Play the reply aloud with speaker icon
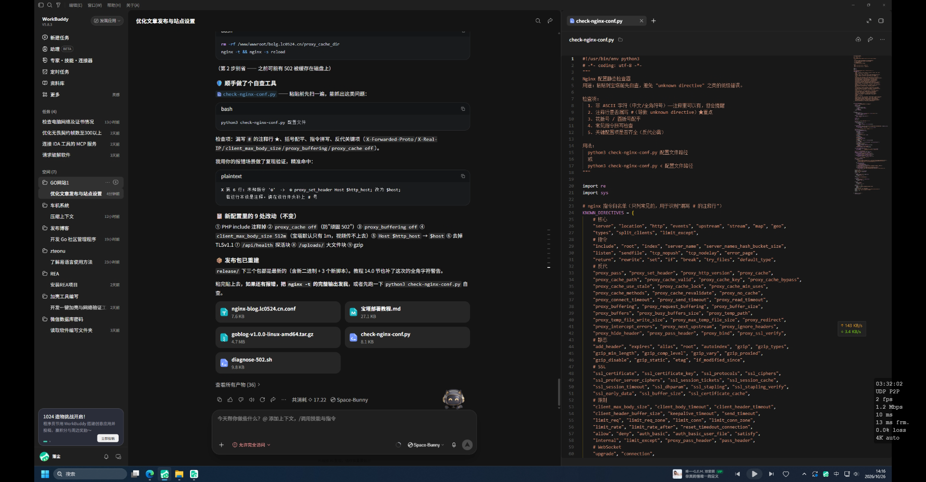 pyautogui.click(x=251, y=400)
